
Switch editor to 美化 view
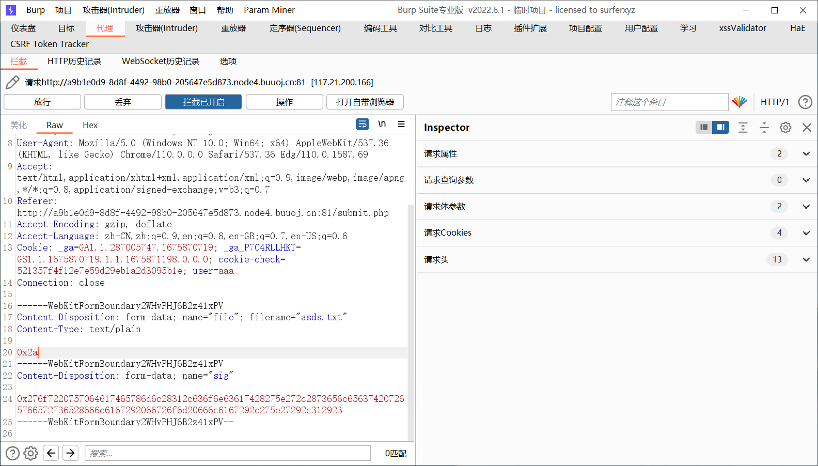(x=19, y=125)
